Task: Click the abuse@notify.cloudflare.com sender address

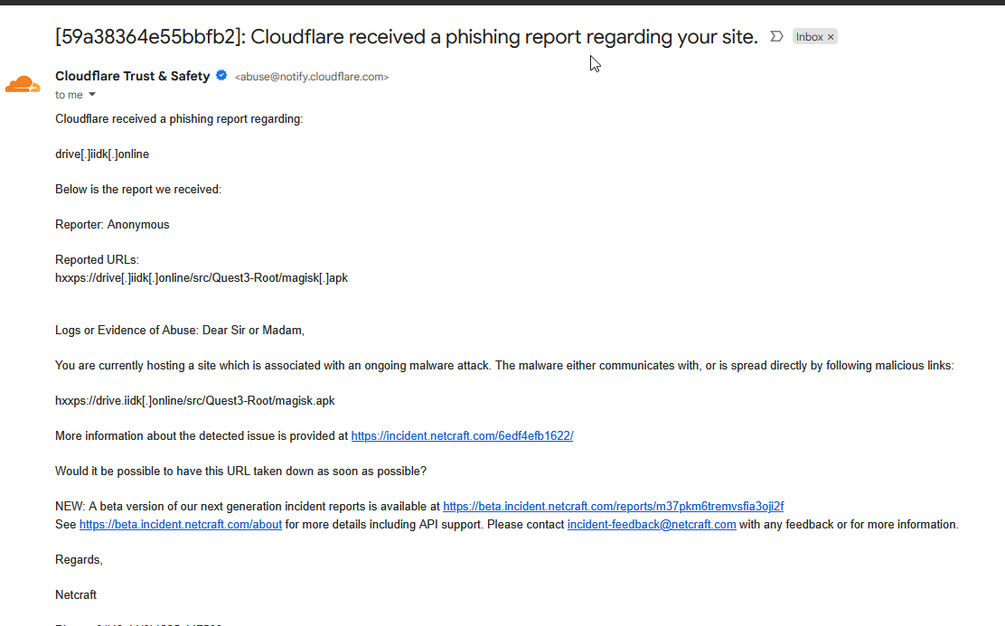Action: [312, 77]
